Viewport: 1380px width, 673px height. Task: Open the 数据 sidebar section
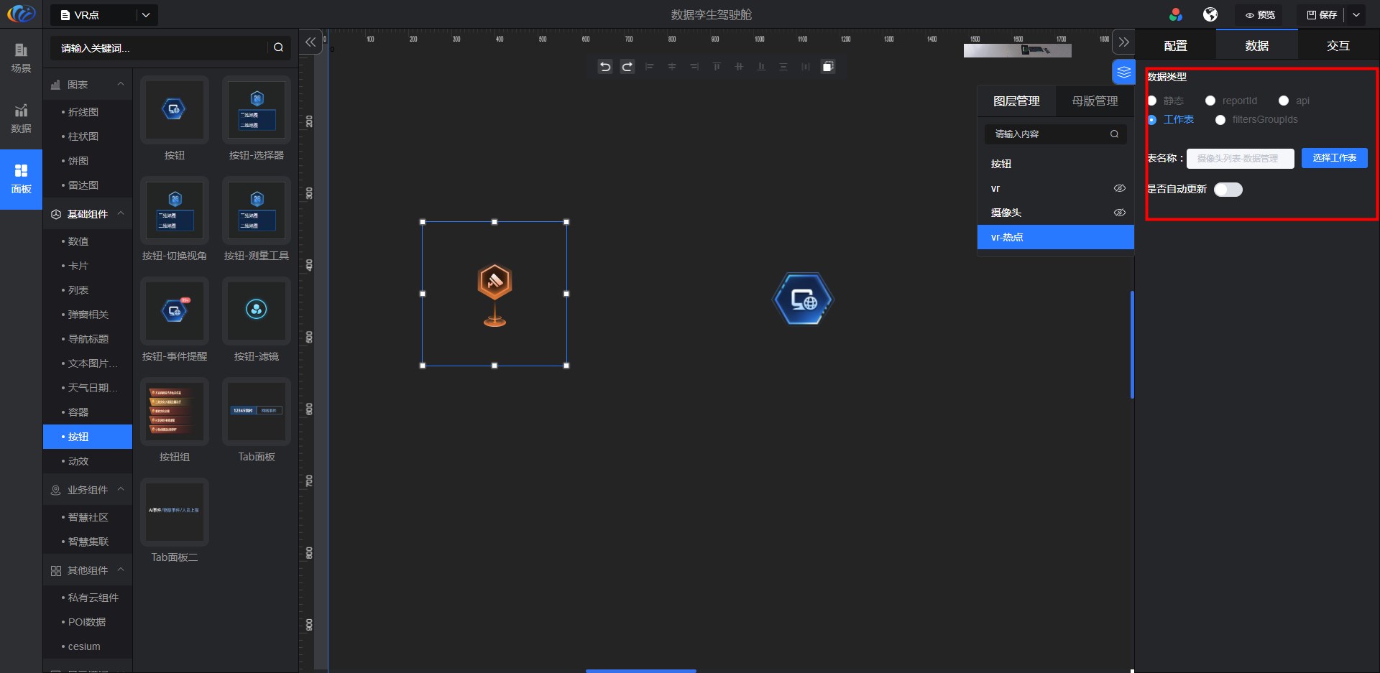[x=21, y=119]
